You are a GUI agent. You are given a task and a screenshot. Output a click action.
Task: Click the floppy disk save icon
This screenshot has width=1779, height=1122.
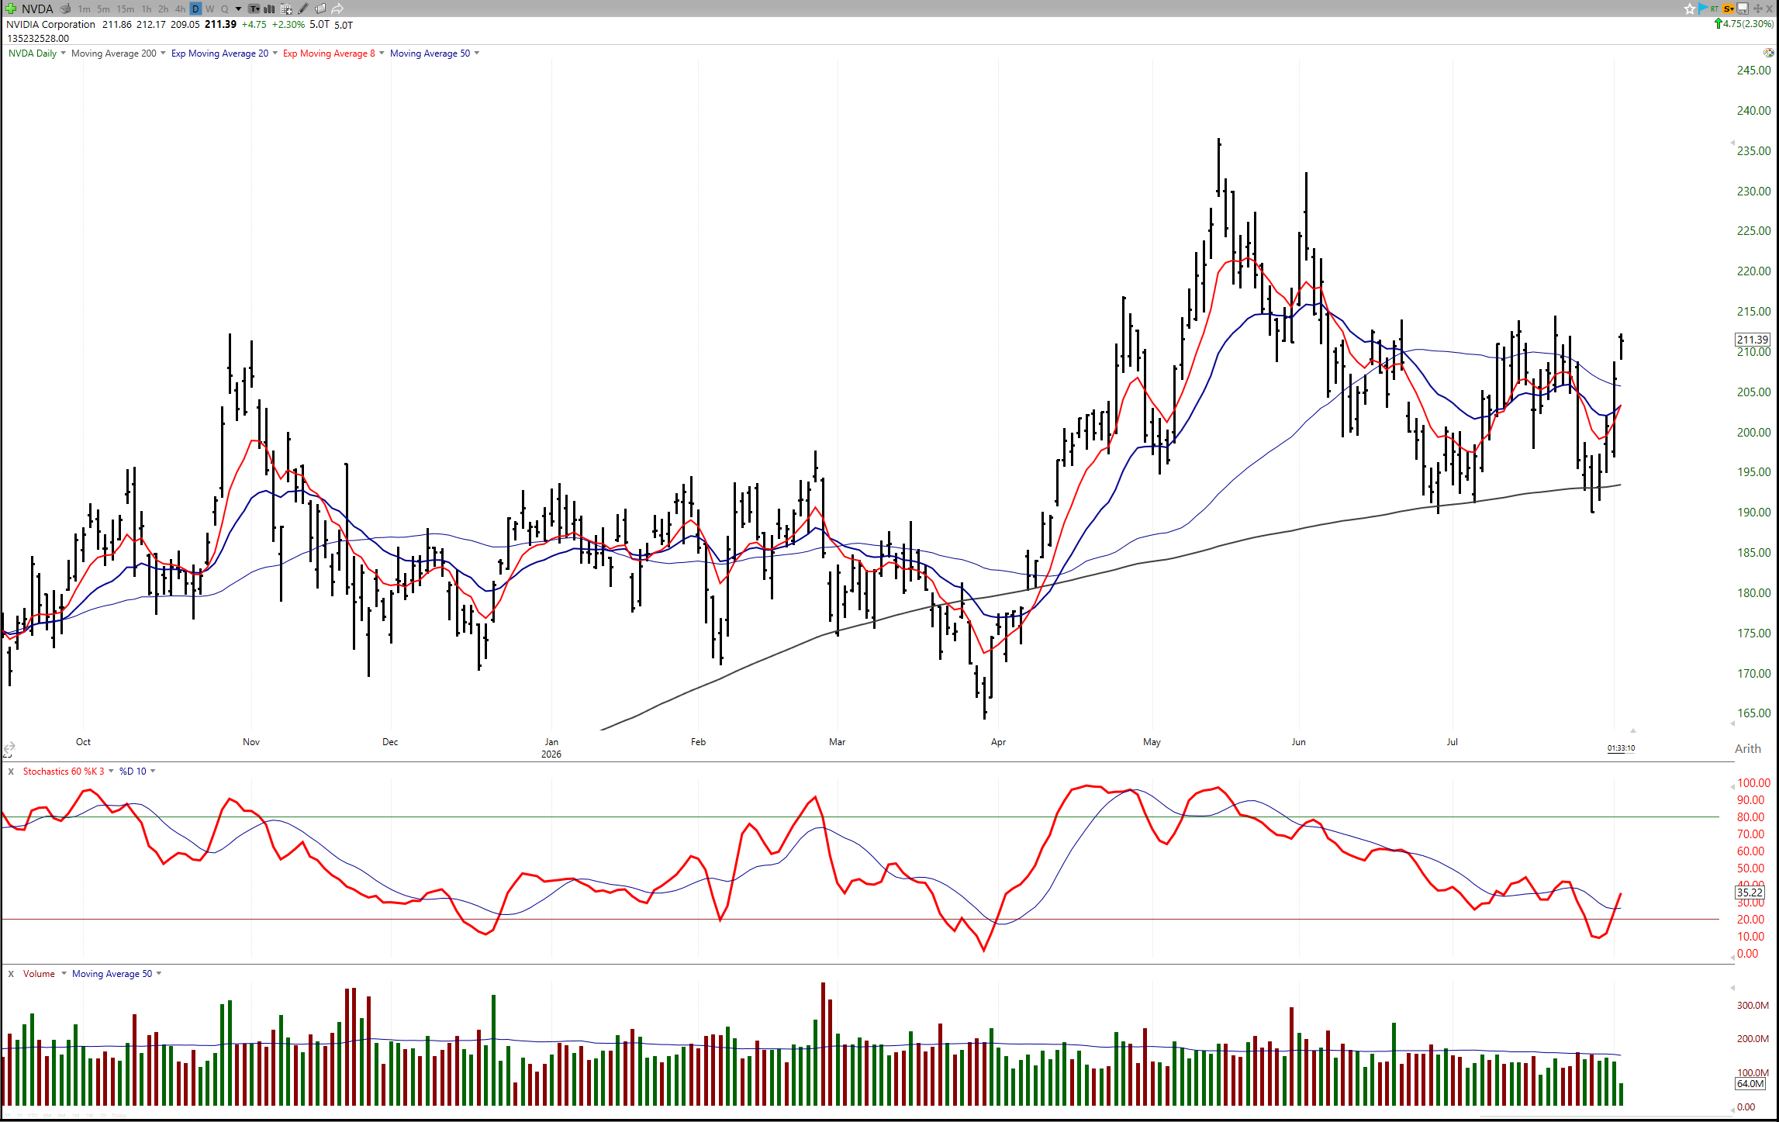(1743, 9)
